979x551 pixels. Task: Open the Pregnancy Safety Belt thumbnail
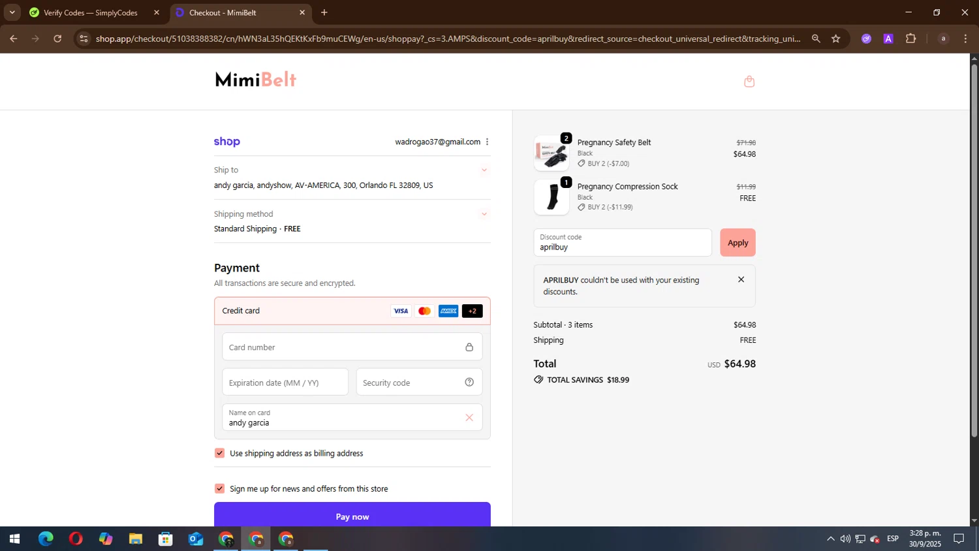tap(552, 153)
